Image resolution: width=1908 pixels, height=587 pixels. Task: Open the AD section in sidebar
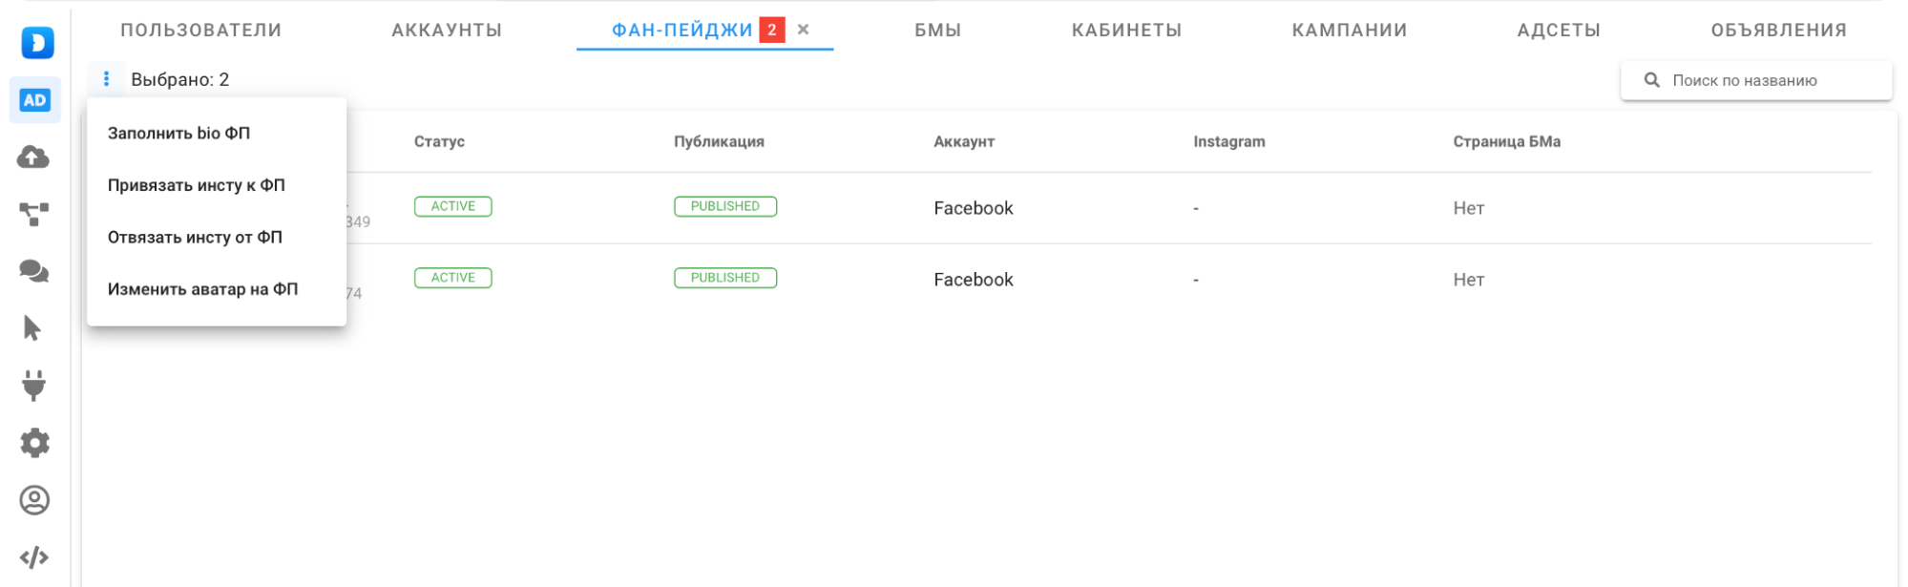pos(35,100)
